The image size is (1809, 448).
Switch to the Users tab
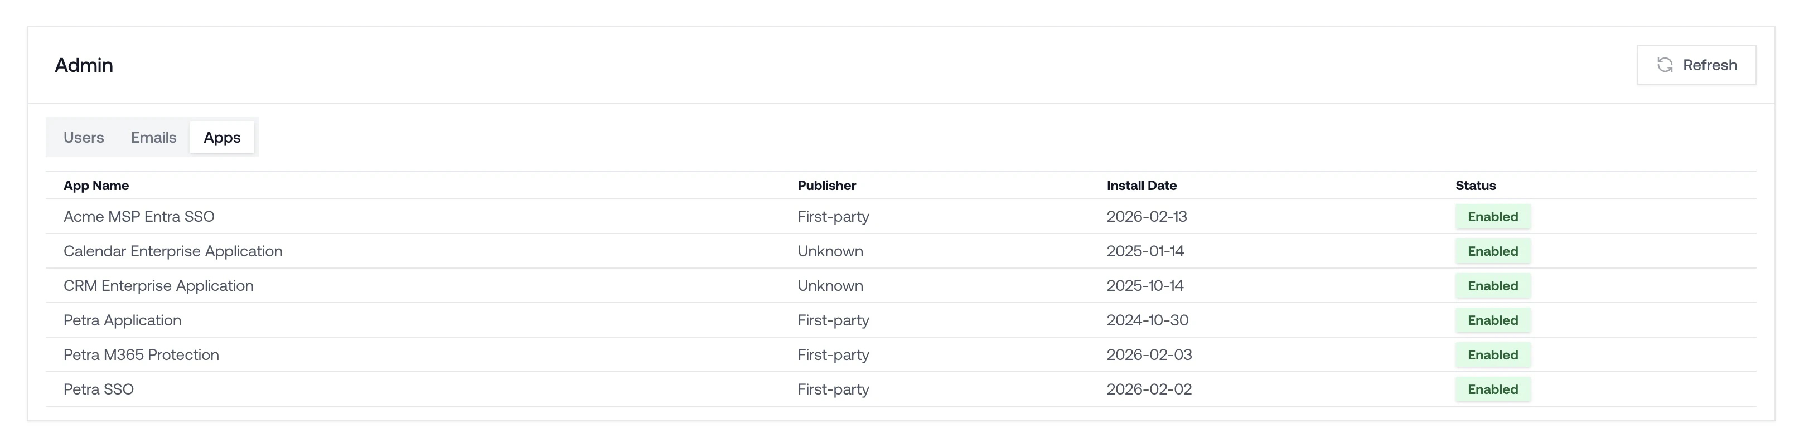click(x=84, y=137)
